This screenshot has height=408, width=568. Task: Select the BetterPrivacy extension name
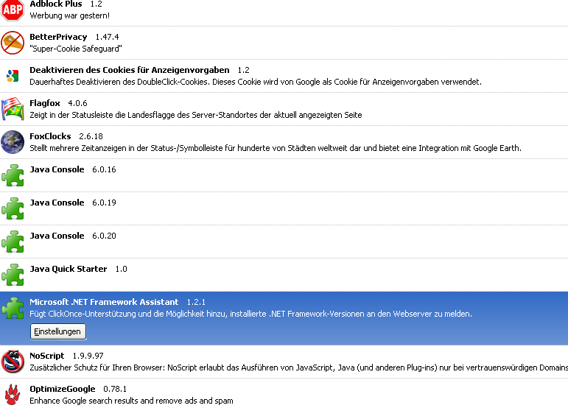(x=58, y=37)
